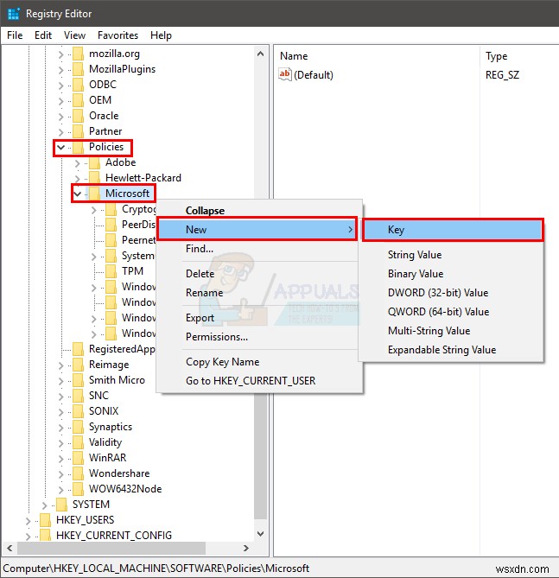
Task: Click the (Default) string value icon
Action: [285, 75]
